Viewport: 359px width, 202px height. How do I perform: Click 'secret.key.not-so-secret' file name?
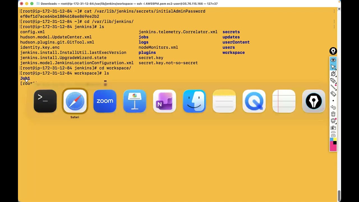coord(168,63)
